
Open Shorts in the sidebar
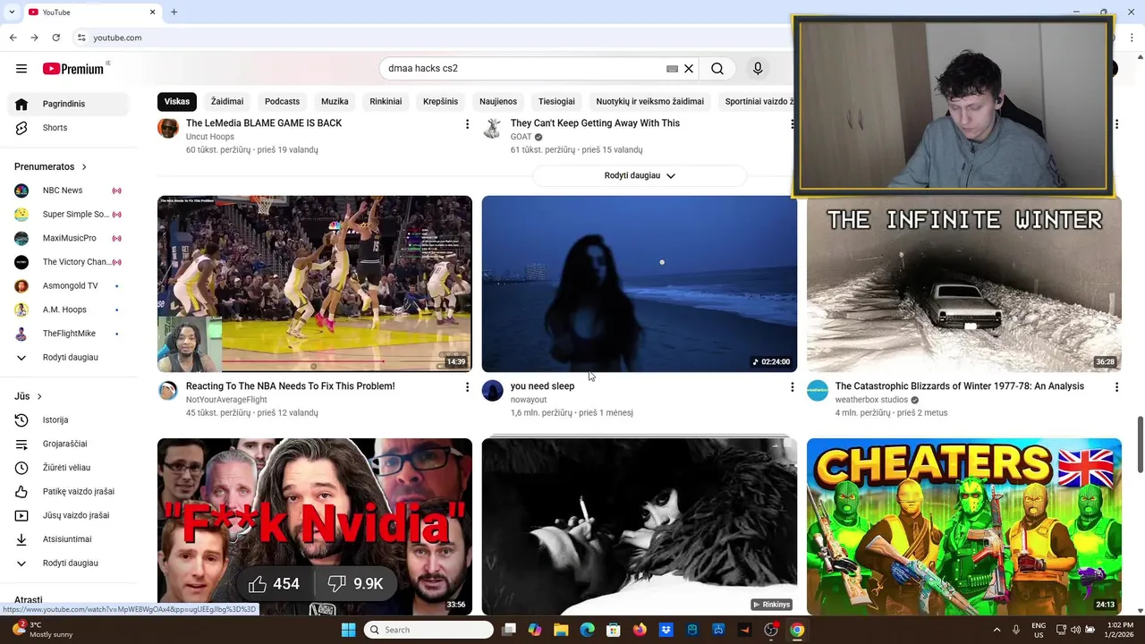[x=68, y=128]
